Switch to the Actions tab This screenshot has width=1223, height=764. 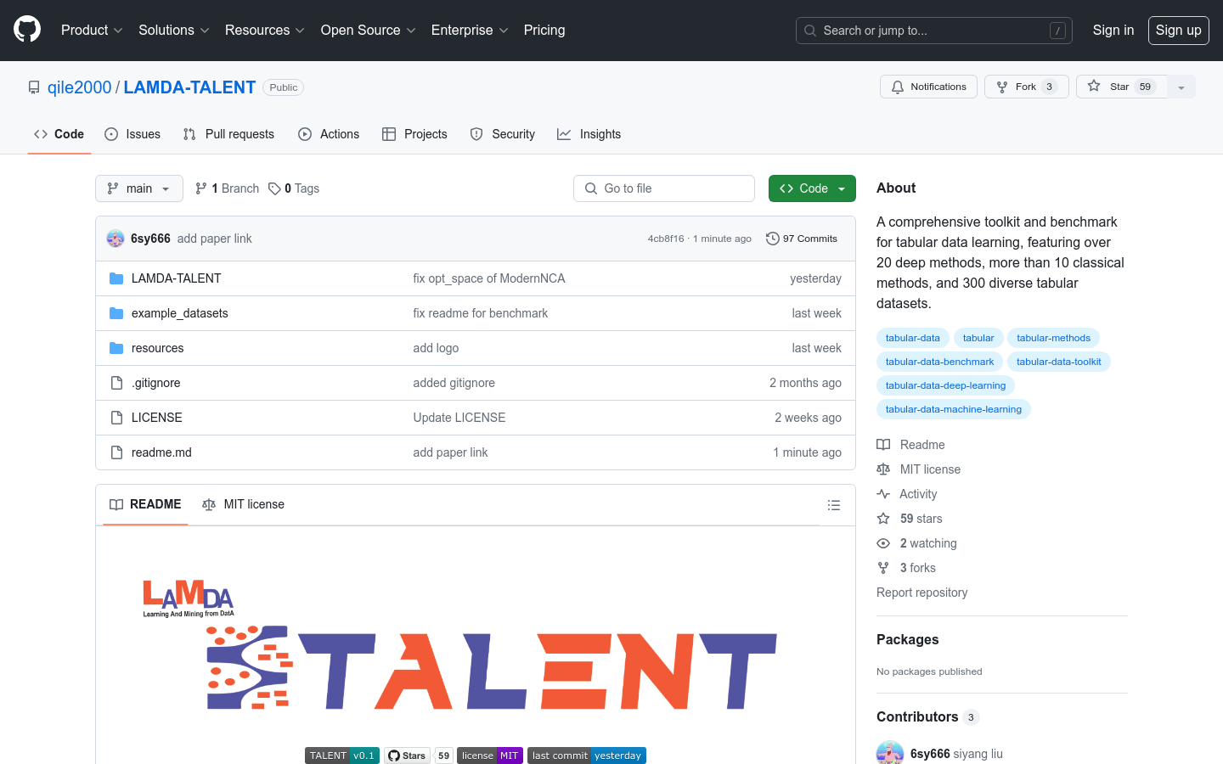click(x=329, y=134)
